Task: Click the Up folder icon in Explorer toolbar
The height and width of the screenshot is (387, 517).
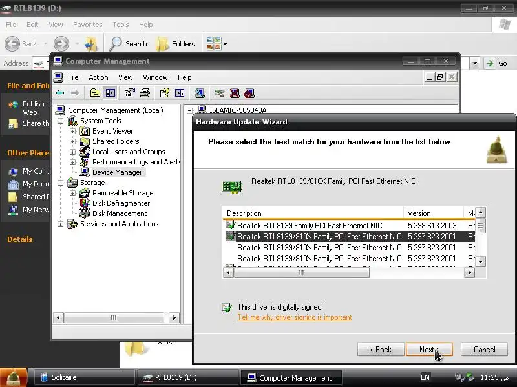Action: click(90, 44)
